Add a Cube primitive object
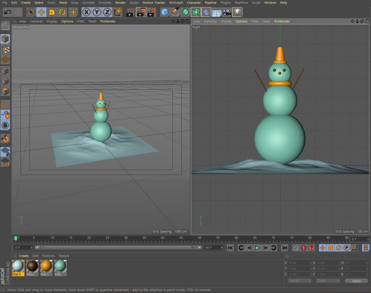 [x=164, y=12]
